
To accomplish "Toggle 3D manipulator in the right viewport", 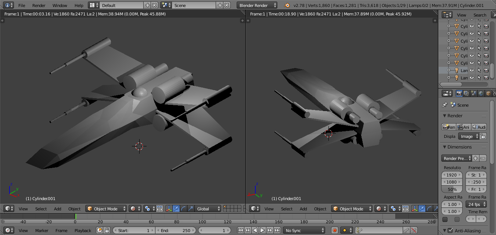I will pyautogui.click(x=414, y=209).
